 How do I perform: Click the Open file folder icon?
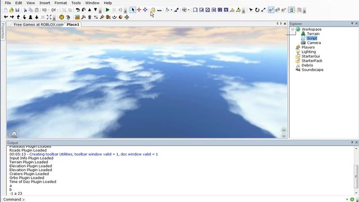pos(11,10)
